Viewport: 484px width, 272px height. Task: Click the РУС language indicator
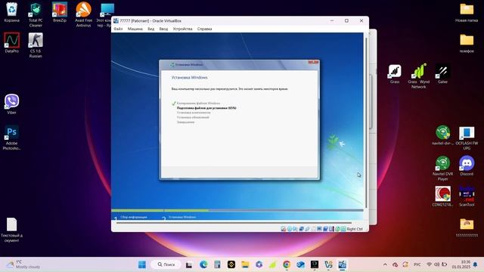coord(417,264)
